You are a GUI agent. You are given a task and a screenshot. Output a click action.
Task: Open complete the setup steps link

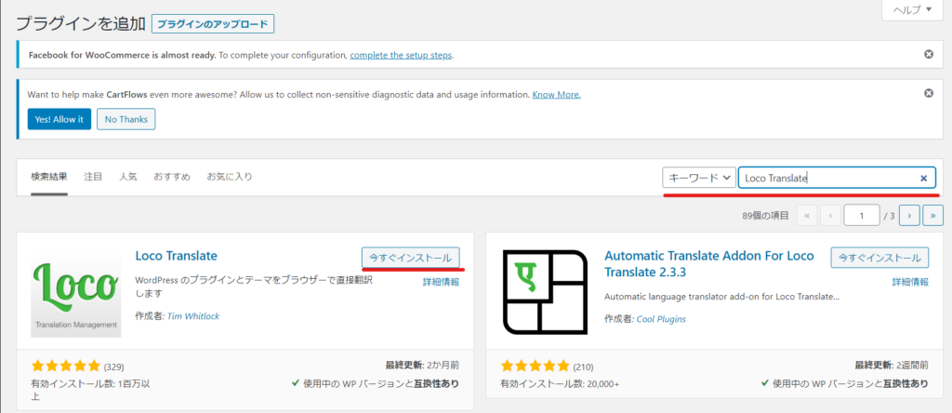tap(401, 55)
